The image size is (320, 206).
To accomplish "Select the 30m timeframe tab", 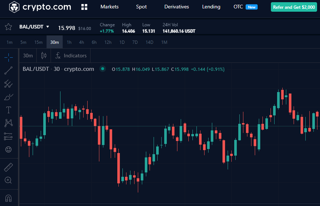I will (x=55, y=42).
